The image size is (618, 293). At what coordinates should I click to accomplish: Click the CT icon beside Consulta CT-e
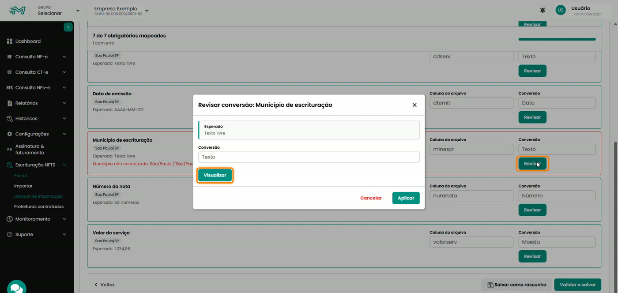(x=10, y=72)
